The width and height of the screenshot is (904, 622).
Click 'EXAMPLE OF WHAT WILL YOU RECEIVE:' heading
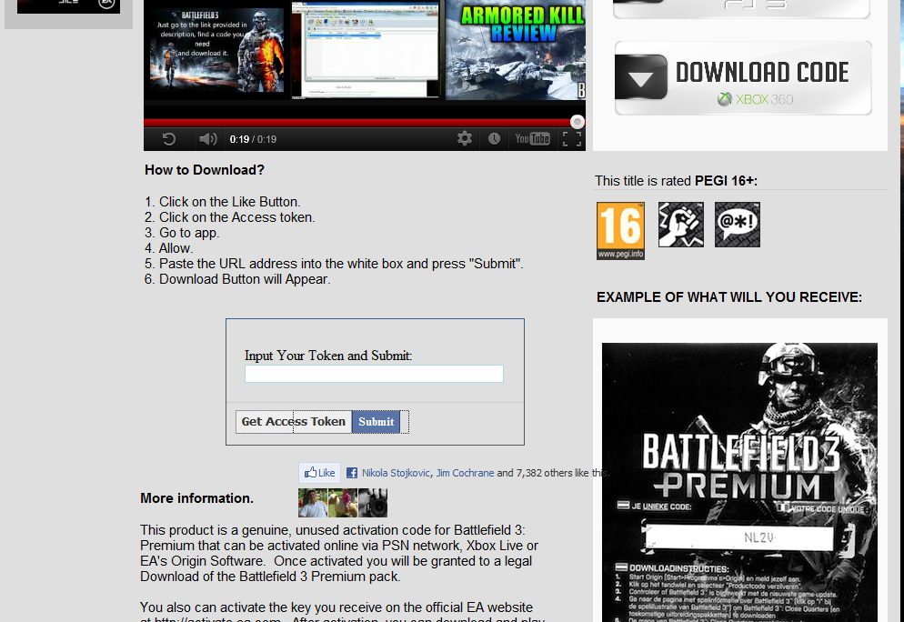click(729, 297)
